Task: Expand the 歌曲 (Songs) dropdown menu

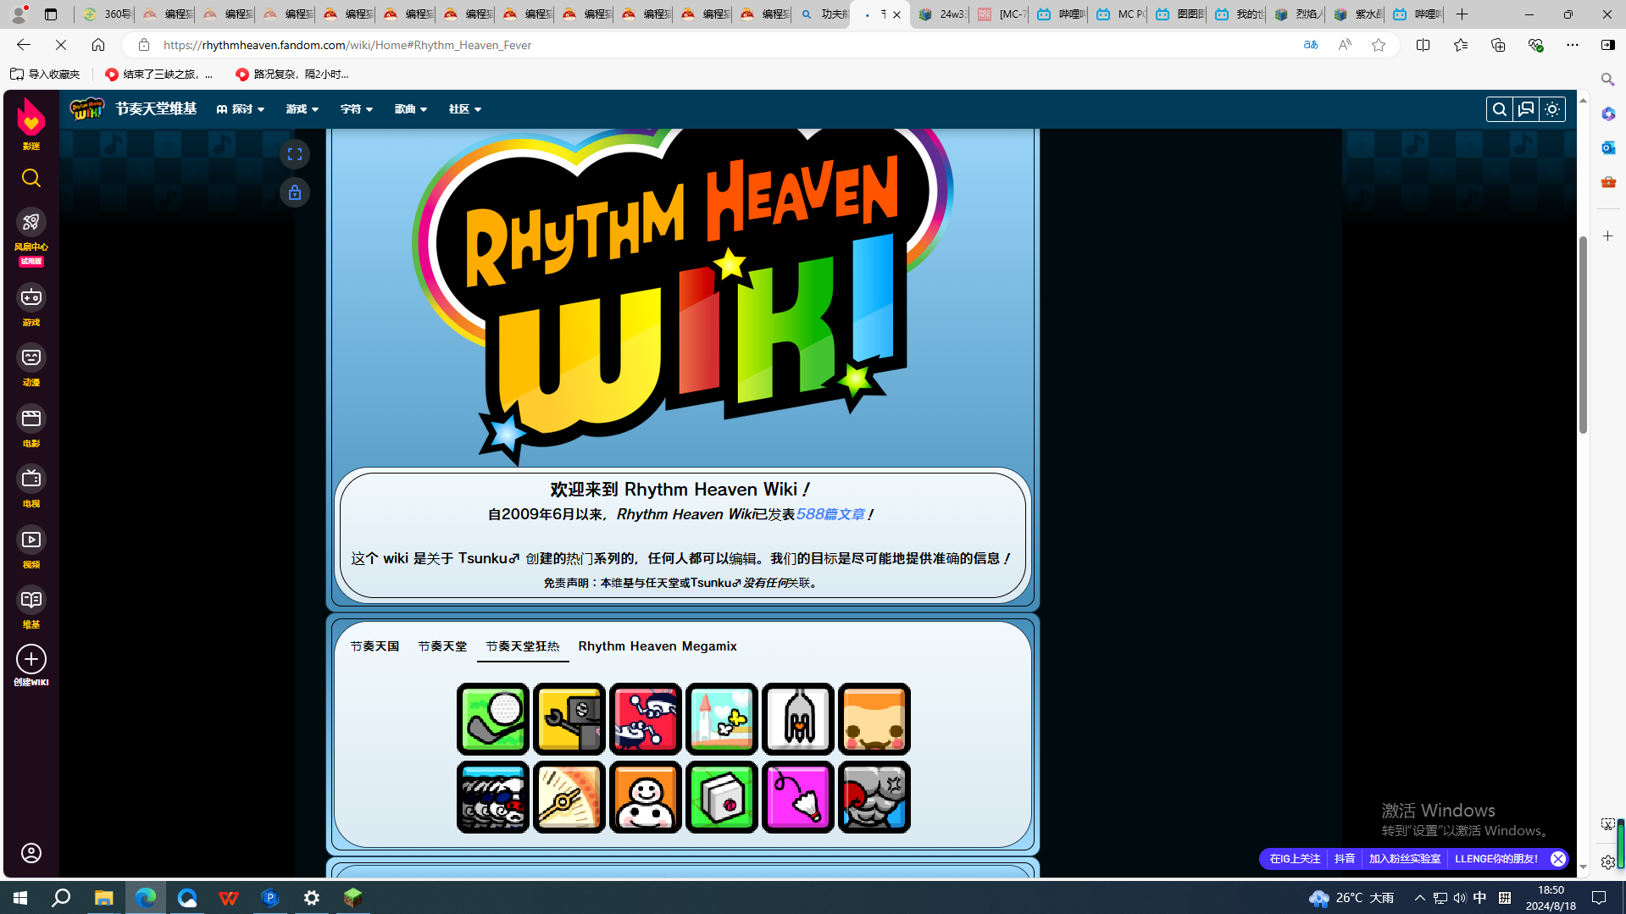Action: coord(411,109)
